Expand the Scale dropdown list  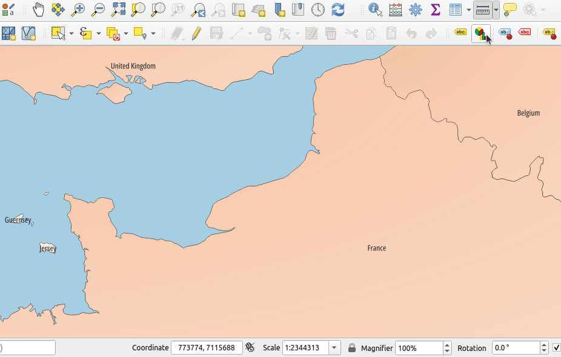pyautogui.click(x=335, y=348)
